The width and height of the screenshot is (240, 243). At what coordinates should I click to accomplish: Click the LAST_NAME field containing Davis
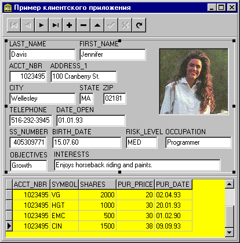[42, 54]
